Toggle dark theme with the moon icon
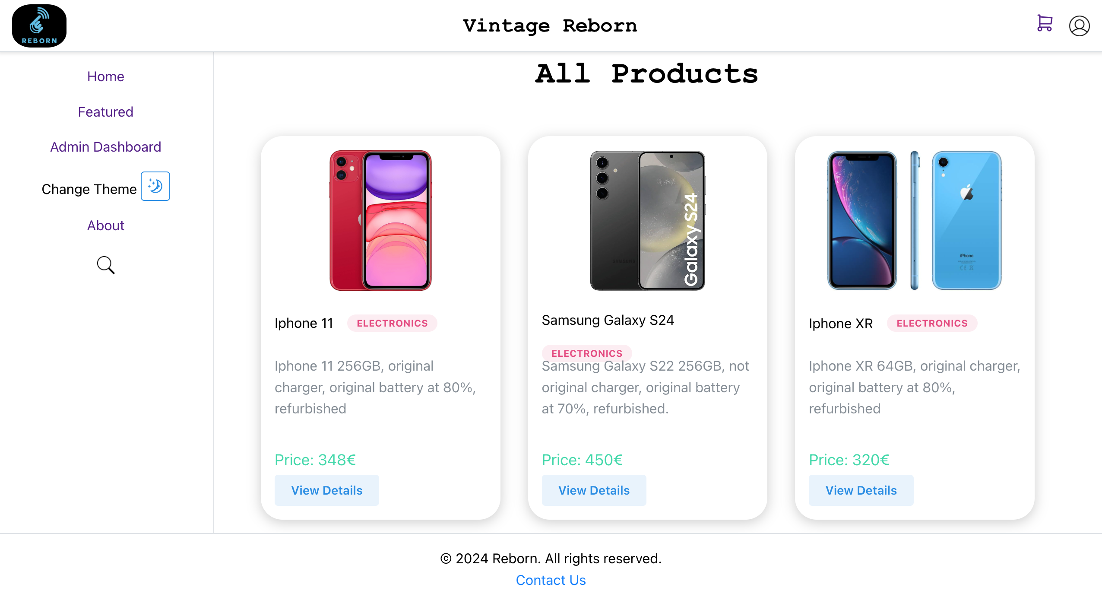 (x=155, y=186)
